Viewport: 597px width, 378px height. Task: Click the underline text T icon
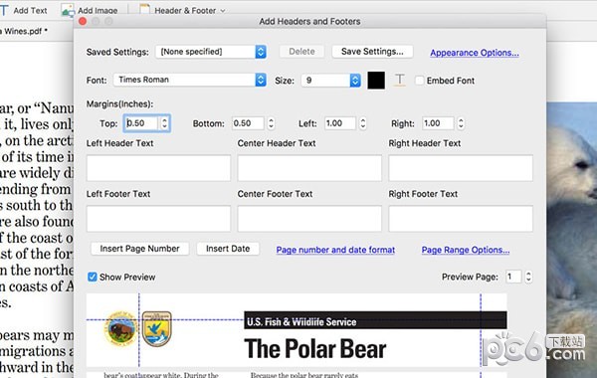pyautogui.click(x=399, y=80)
